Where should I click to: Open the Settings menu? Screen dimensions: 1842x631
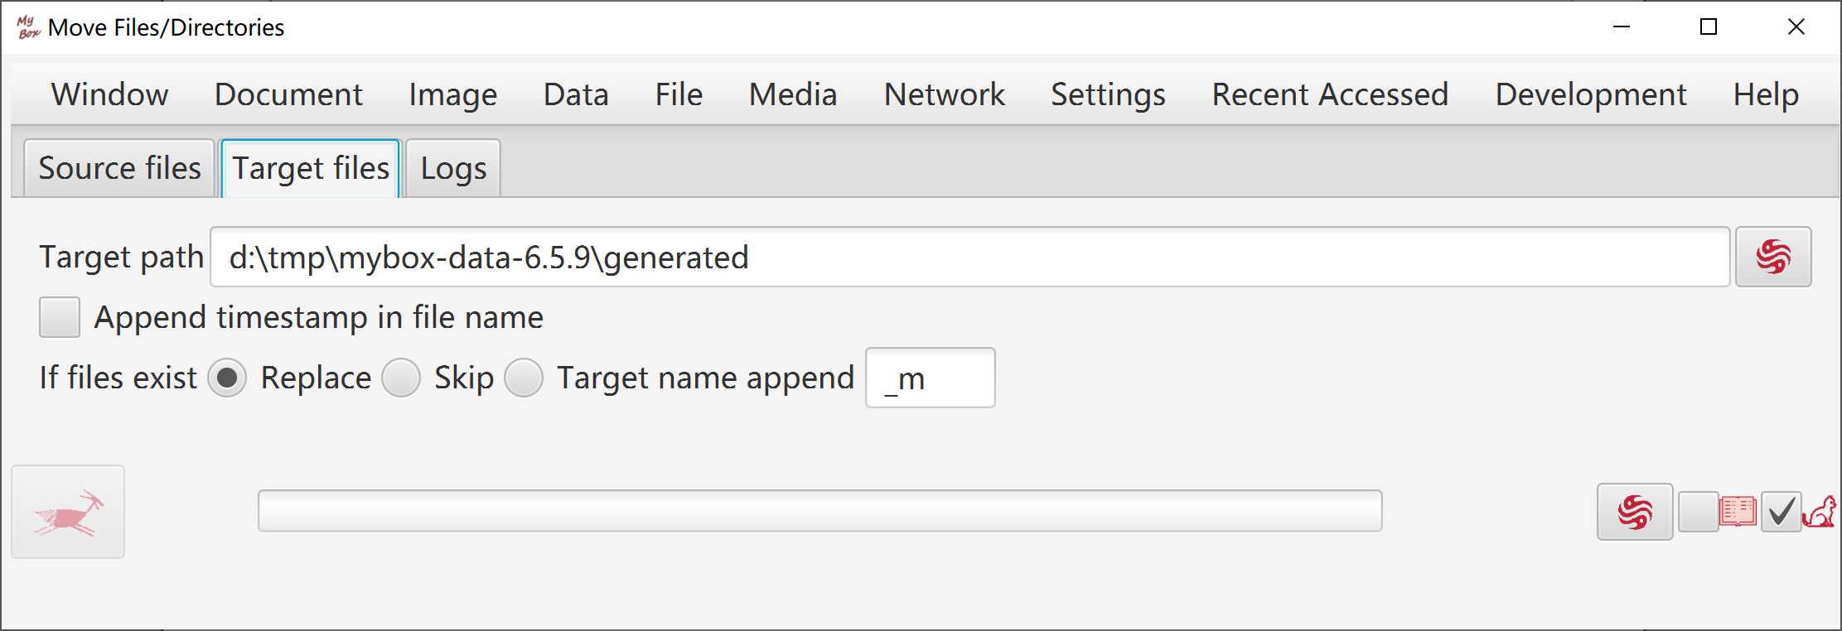[1108, 94]
